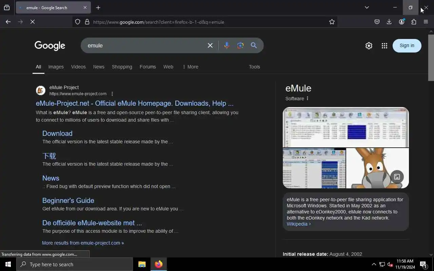Go to Google homepage via logo
The image size is (434, 271).
click(x=50, y=46)
